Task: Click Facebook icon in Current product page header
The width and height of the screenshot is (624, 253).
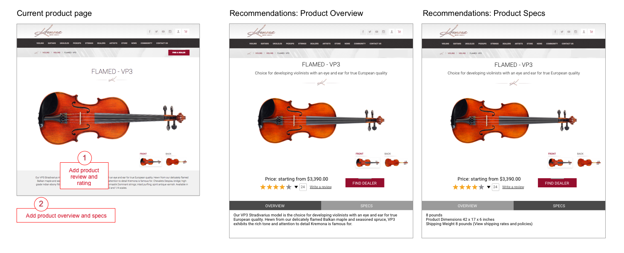Action: (150, 31)
